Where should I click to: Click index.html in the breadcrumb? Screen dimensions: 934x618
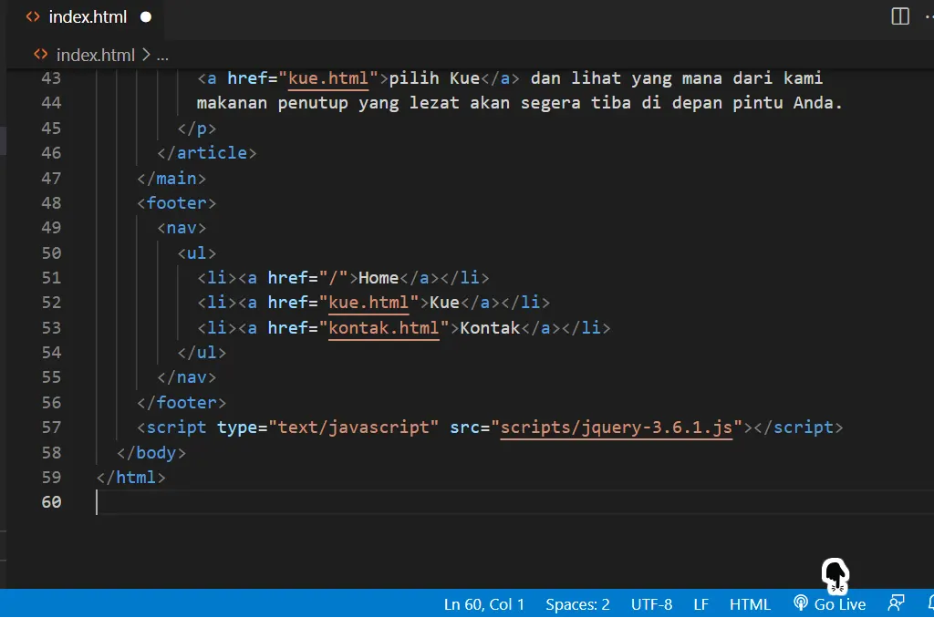tap(95, 56)
